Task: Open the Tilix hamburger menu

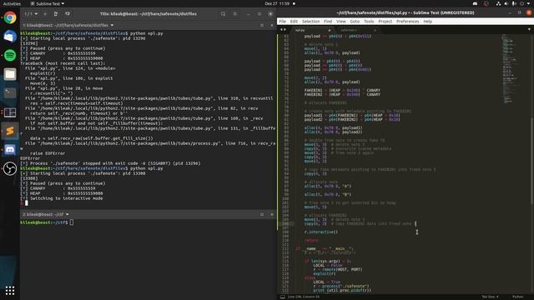Action: (235, 14)
